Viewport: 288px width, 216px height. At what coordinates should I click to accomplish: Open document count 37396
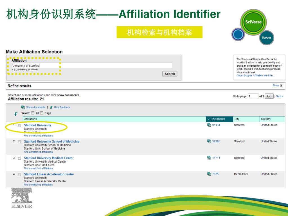pyautogui.click(x=216, y=141)
